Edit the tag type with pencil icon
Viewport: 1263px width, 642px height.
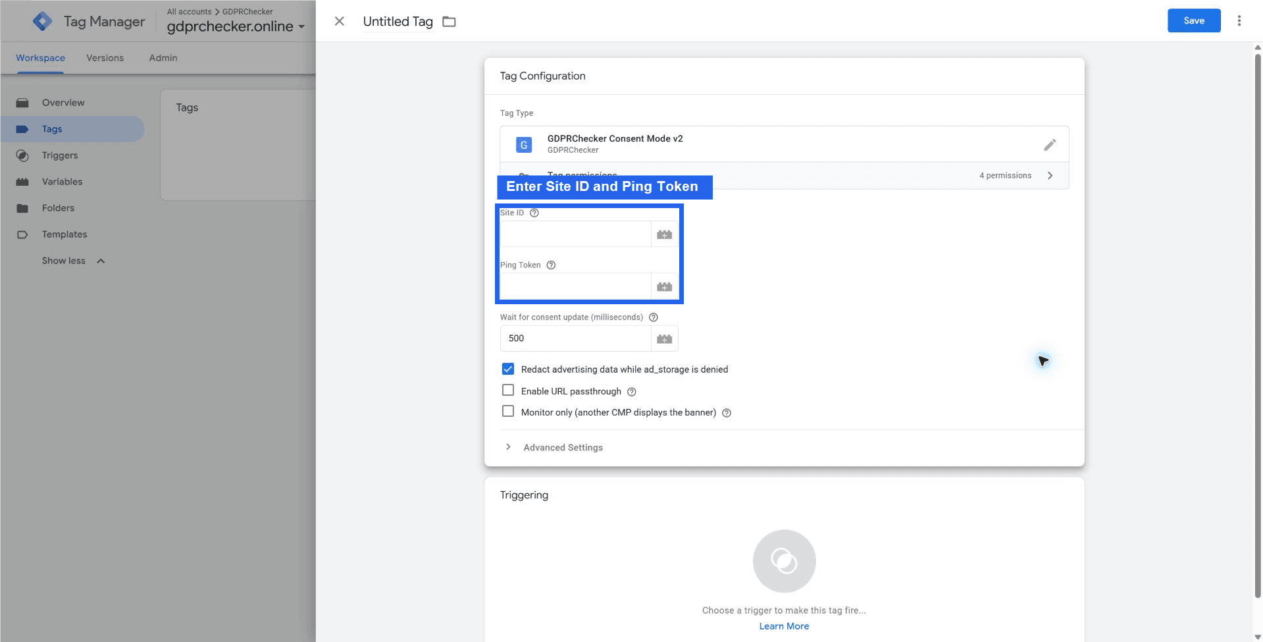1050,144
